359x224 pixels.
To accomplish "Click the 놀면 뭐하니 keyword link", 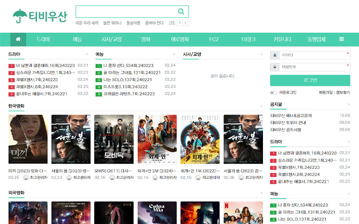I will 112,23.
